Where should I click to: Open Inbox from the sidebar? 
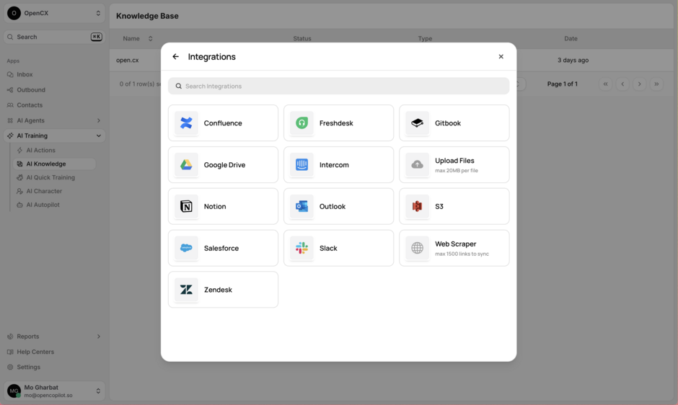pyautogui.click(x=25, y=74)
